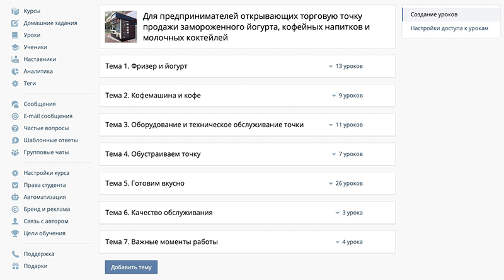
Task: Open Настройки курса link in sidebar
Action: pyautogui.click(x=46, y=173)
